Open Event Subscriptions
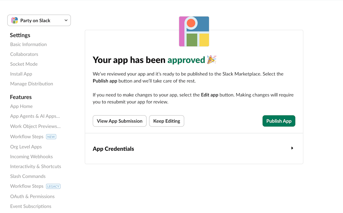This screenshot has height=213, width=343. pos(31,206)
